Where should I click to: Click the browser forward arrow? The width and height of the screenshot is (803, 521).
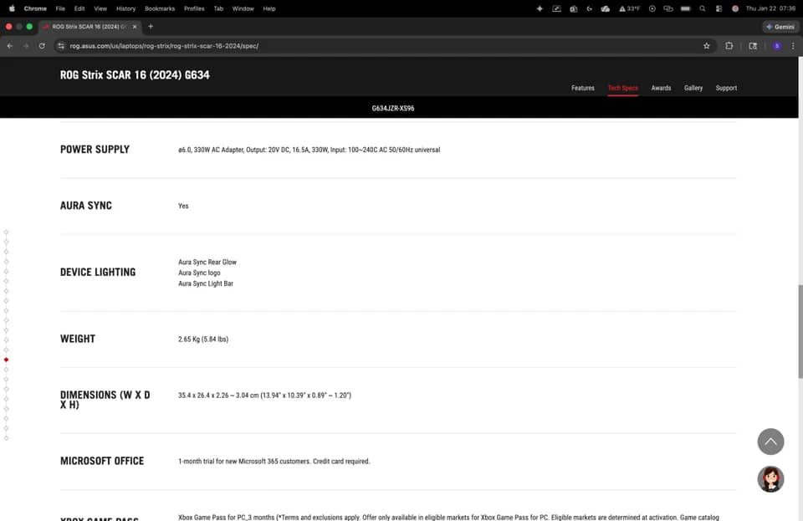pyautogui.click(x=26, y=46)
